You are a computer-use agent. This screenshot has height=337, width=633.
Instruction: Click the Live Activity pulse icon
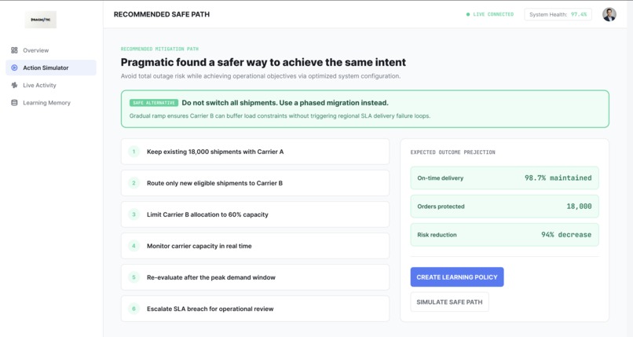pyautogui.click(x=14, y=85)
